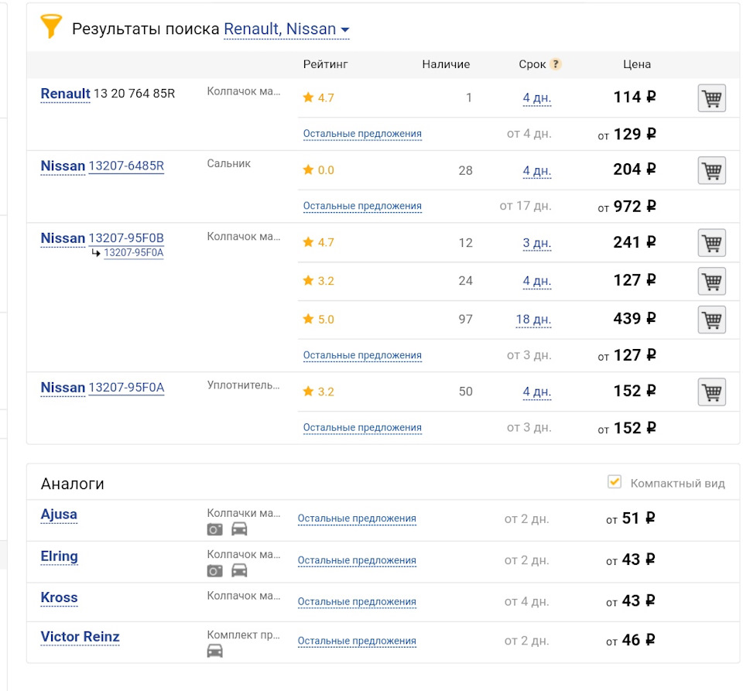
Task: Click cart icon for the 152 ₽ Уплотнитель
Action: point(710,392)
